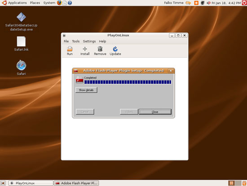Open the Help menu in PlayOnLinux

pyautogui.click(x=102, y=41)
